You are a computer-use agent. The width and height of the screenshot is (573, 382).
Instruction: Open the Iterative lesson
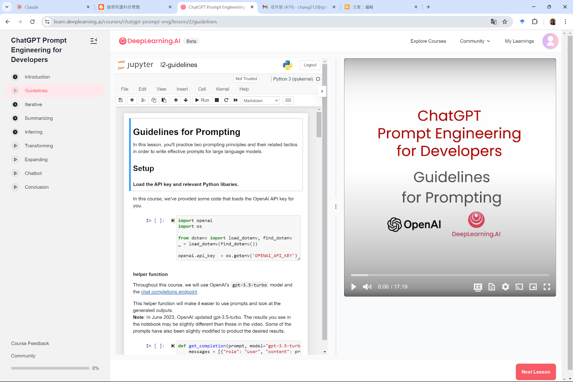pyautogui.click(x=55, y=105)
